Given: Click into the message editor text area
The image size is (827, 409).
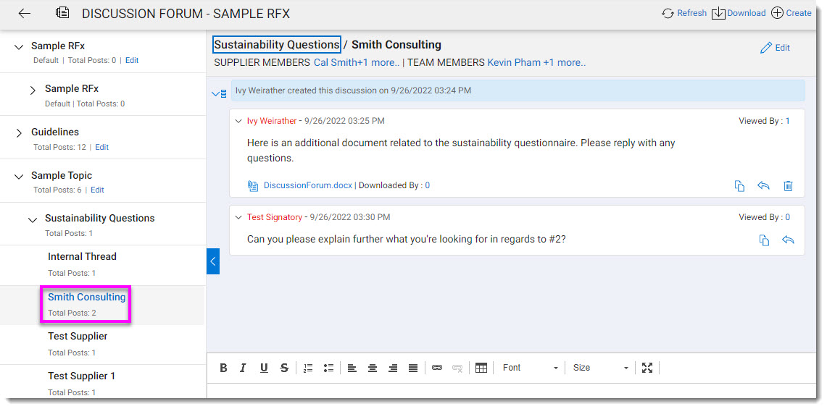Looking at the screenshot, I should point(512,391).
